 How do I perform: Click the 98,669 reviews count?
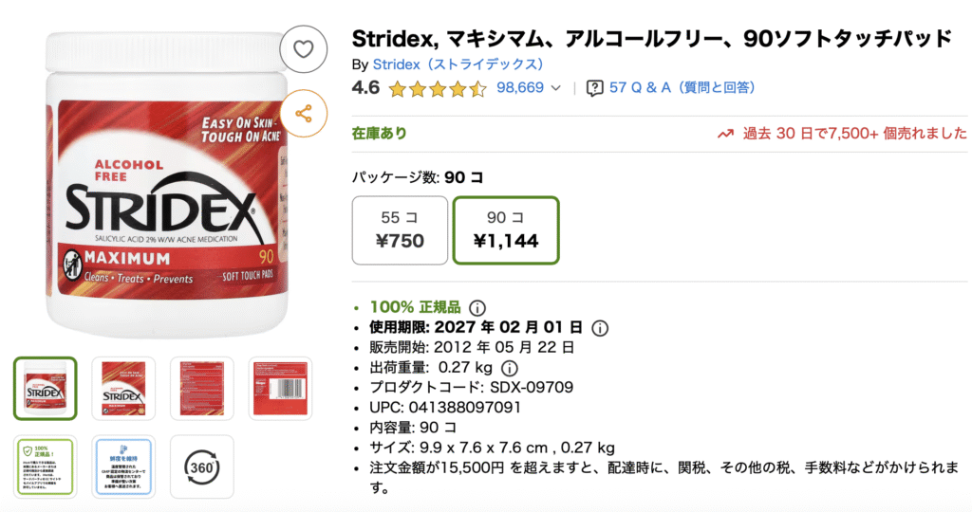pos(519,88)
